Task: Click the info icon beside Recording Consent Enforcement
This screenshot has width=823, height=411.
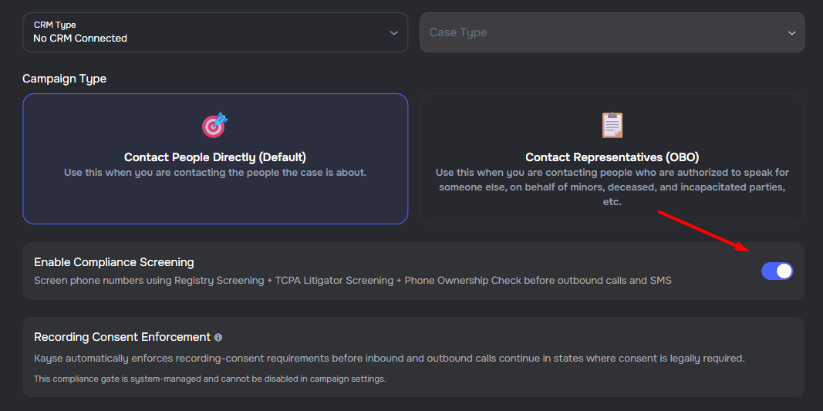Action: tap(218, 338)
